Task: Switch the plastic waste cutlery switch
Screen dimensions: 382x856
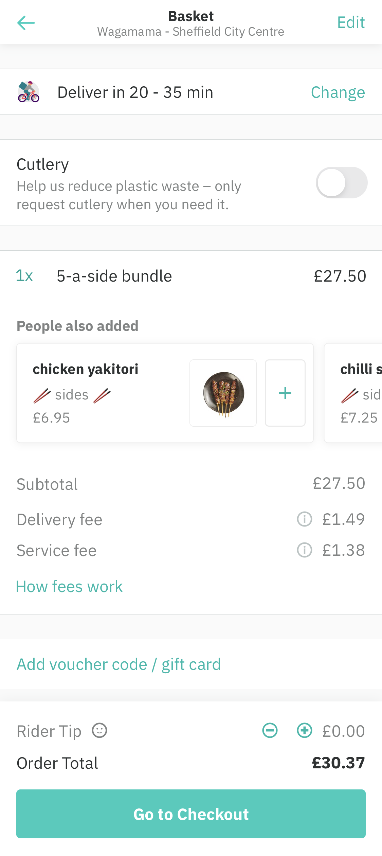Action: coord(342,182)
